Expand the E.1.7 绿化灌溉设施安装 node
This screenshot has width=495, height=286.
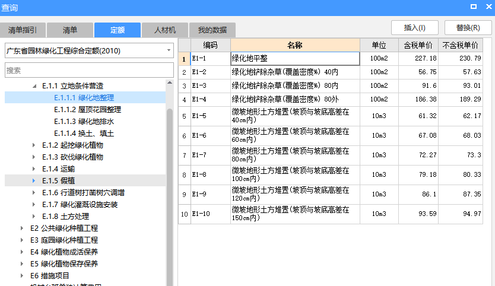(34, 205)
